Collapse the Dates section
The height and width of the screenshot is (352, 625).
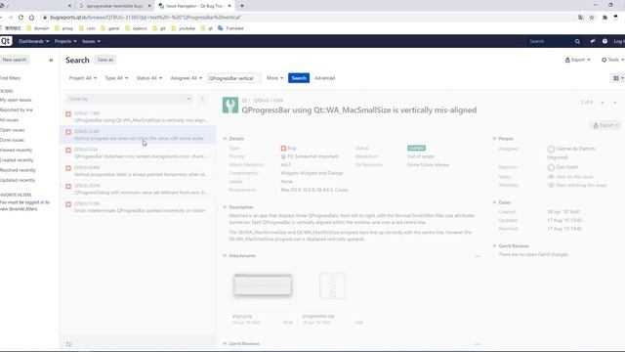coord(495,202)
